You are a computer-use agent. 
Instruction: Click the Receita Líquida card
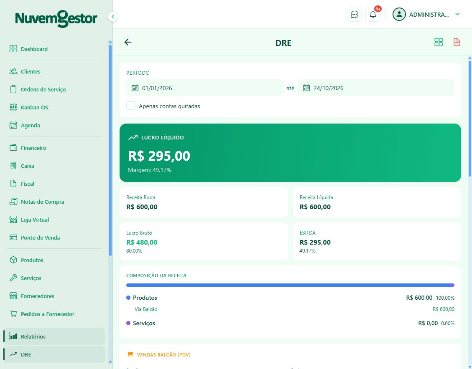[x=377, y=202]
